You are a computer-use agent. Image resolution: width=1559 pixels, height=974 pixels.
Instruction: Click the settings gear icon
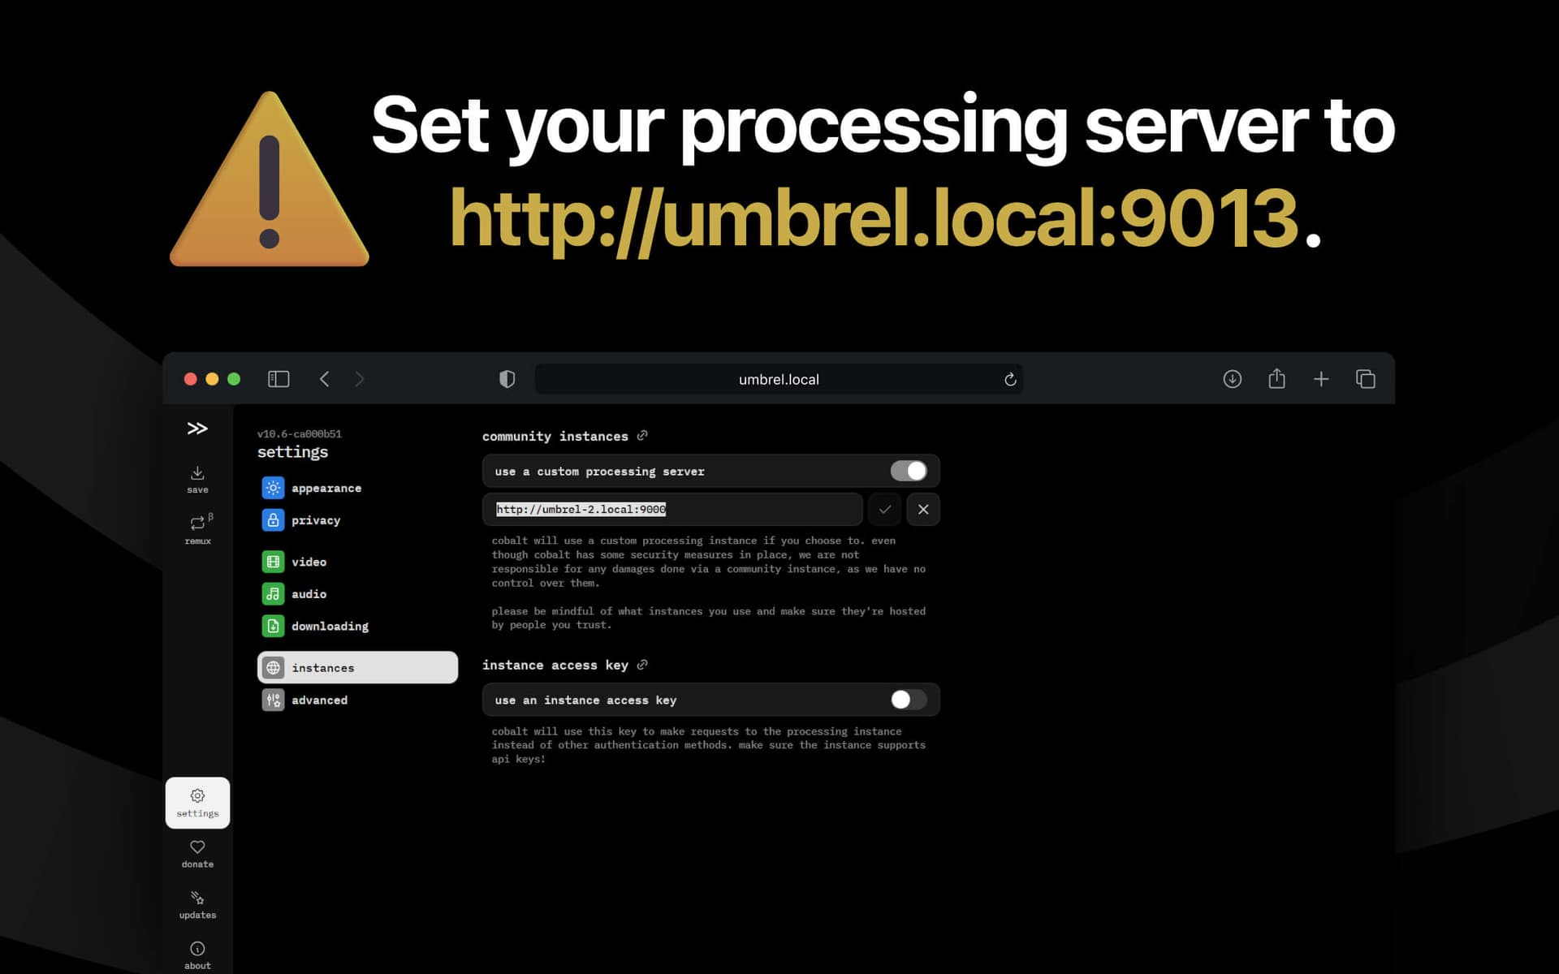[197, 795]
